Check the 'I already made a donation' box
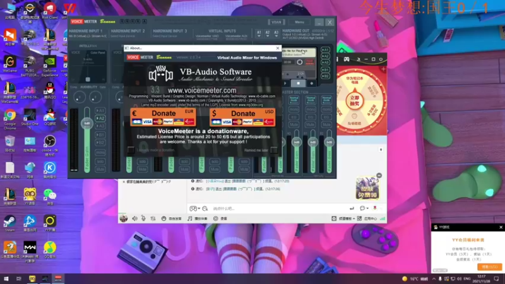Viewport: 505px width, 284px height. pos(131,150)
